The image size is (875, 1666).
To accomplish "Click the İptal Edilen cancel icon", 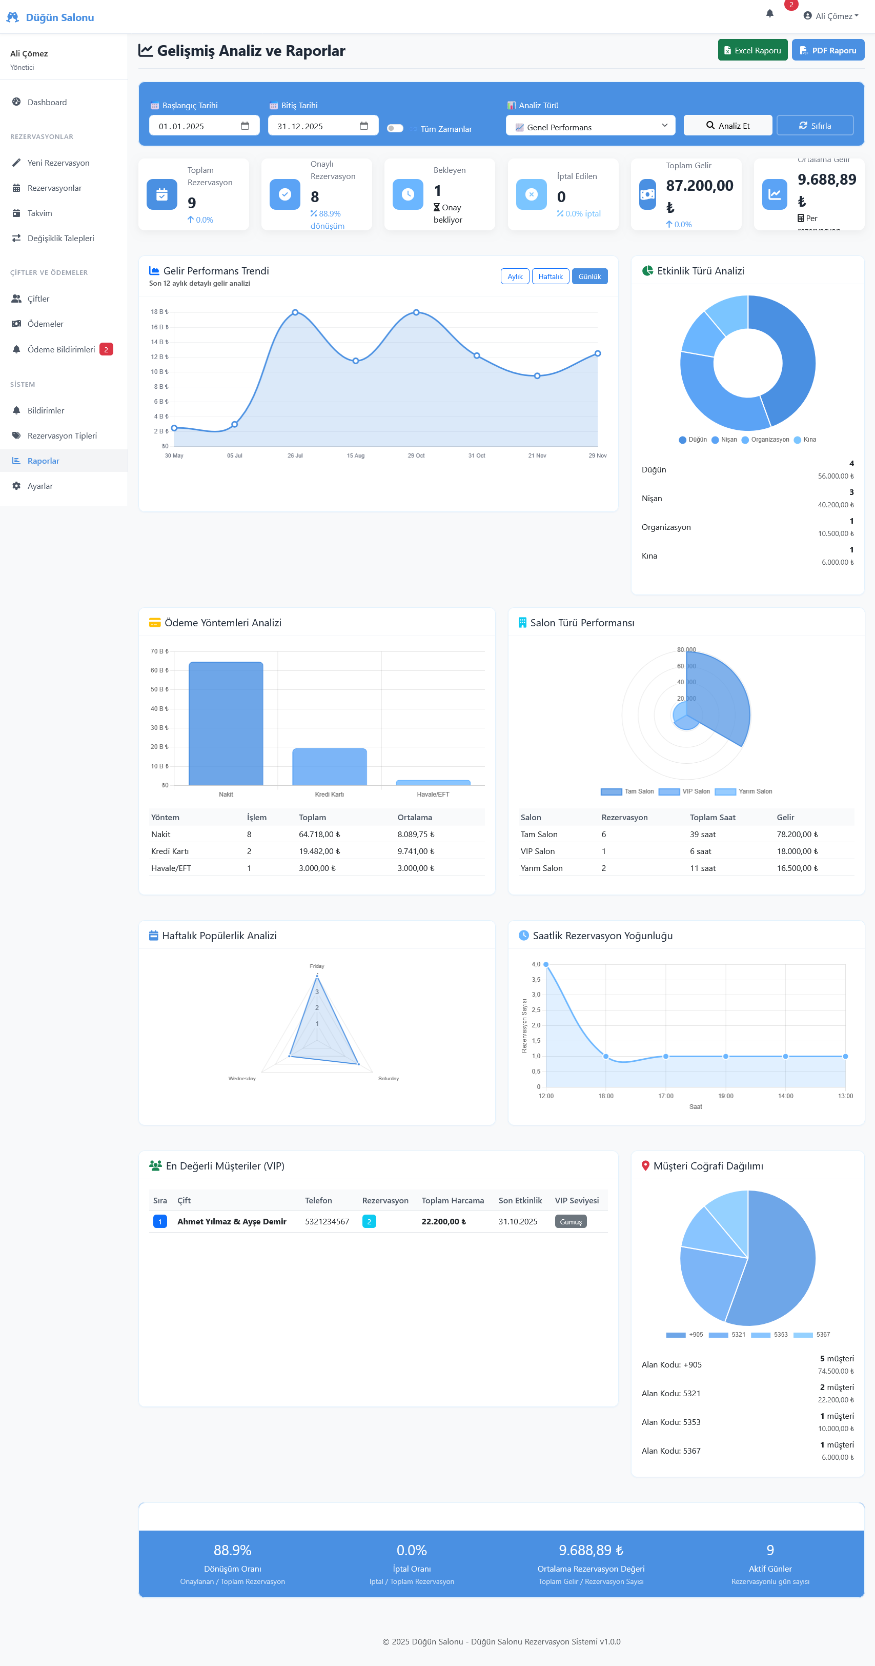I will point(531,195).
